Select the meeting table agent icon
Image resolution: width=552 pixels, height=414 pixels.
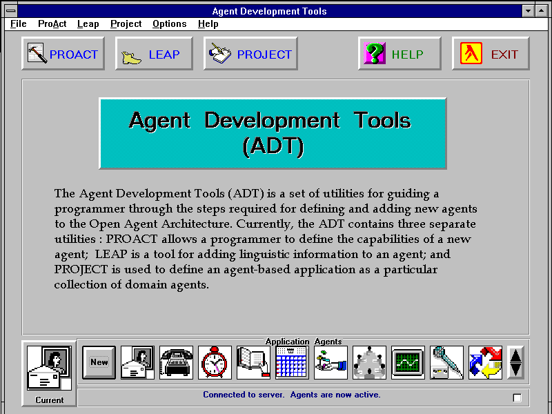pyautogui.click(x=369, y=362)
